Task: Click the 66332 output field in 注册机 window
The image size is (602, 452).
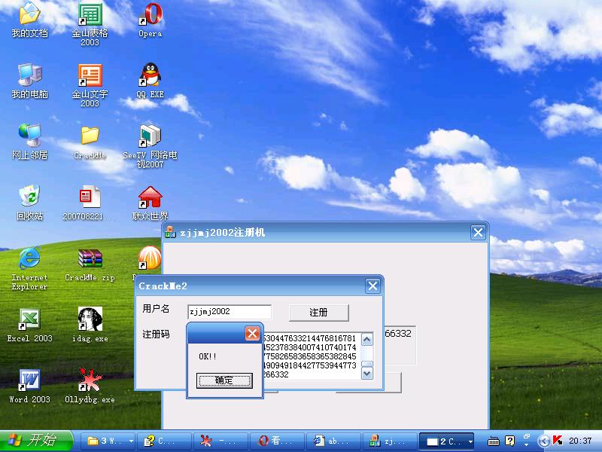Action: click(x=400, y=345)
